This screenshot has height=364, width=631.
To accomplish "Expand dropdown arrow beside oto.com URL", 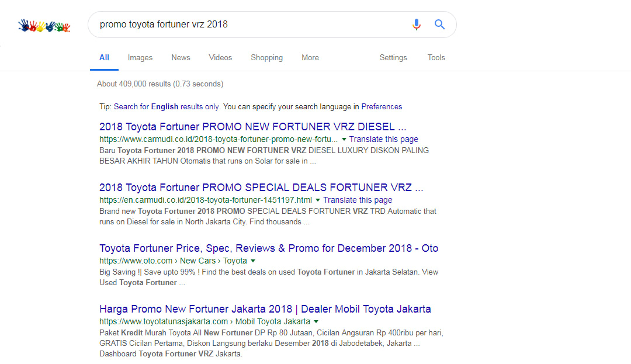I will point(253,261).
